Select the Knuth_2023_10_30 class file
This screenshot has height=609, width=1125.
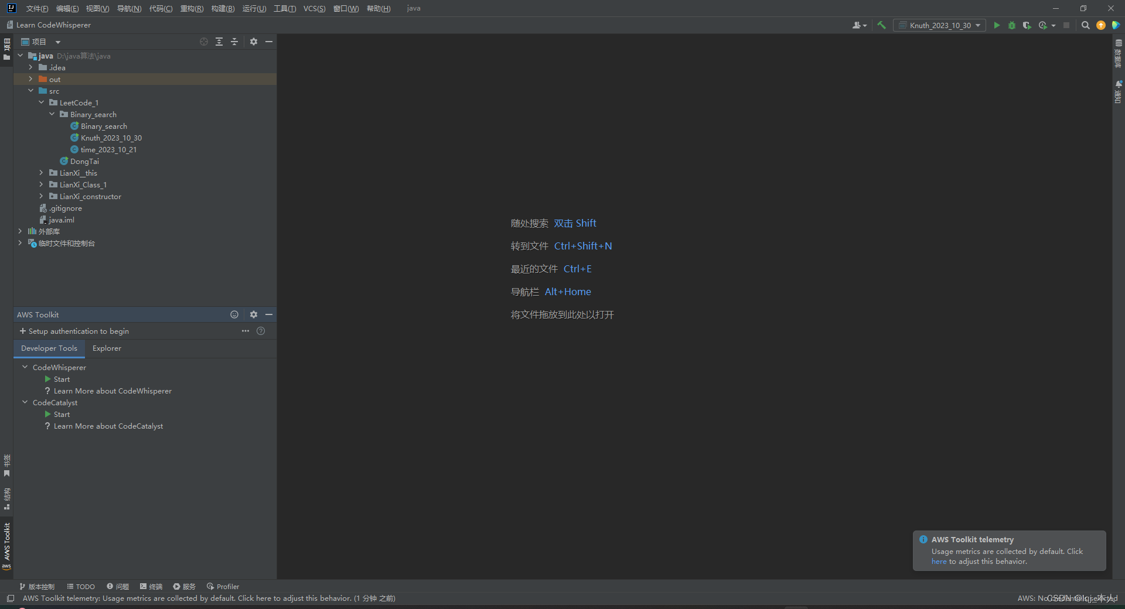[111, 138]
